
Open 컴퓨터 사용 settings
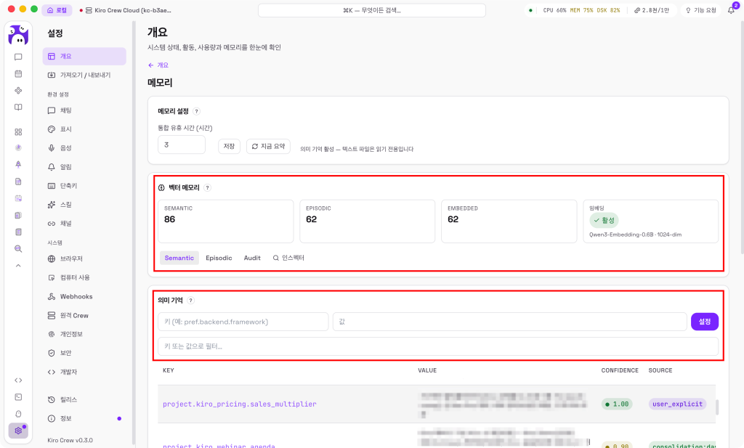[x=84, y=277]
